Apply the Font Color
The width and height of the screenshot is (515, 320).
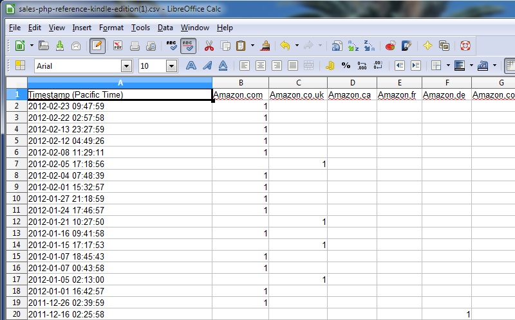[483, 66]
